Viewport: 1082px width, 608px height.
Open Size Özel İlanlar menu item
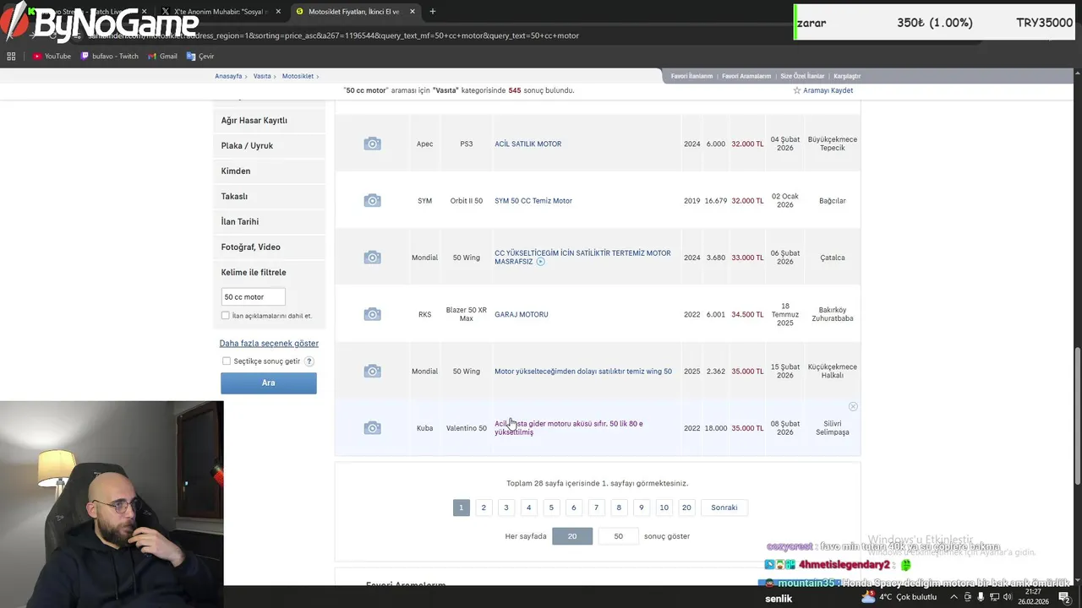(x=802, y=76)
